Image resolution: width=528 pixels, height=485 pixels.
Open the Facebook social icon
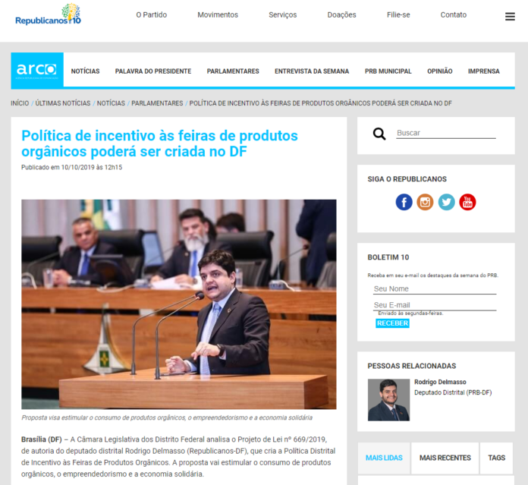(x=404, y=202)
